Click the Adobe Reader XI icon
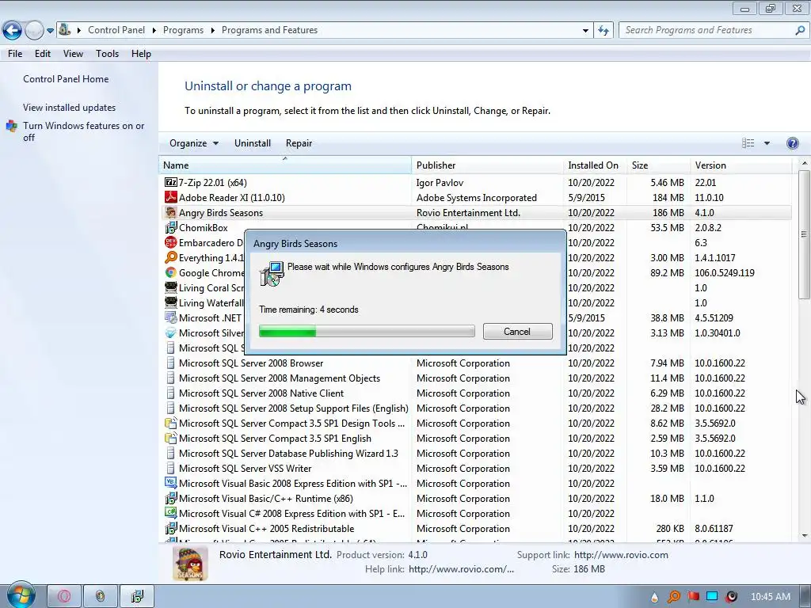811x608 pixels. pos(171,197)
